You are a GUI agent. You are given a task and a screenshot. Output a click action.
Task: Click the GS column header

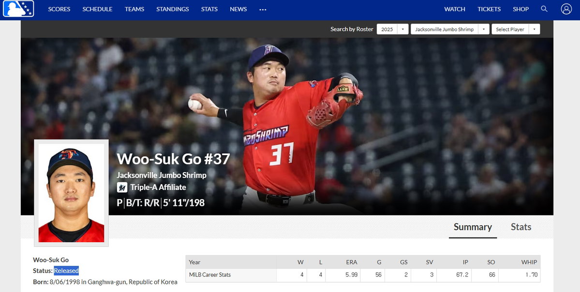(x=403, y=262)
